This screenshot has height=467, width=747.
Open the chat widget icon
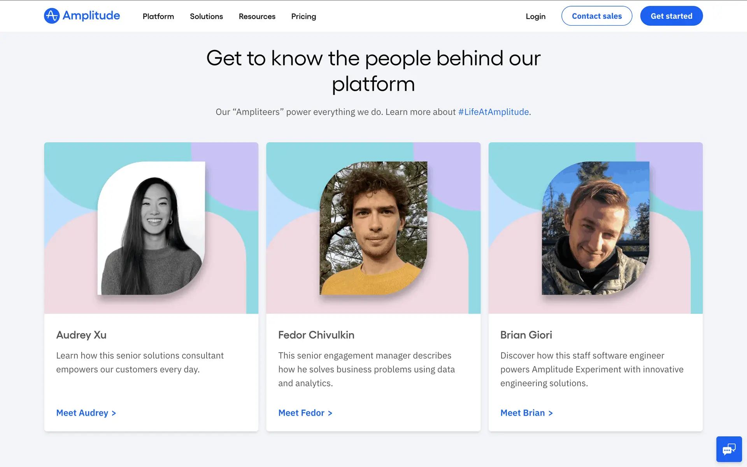(x=729, y=449)
